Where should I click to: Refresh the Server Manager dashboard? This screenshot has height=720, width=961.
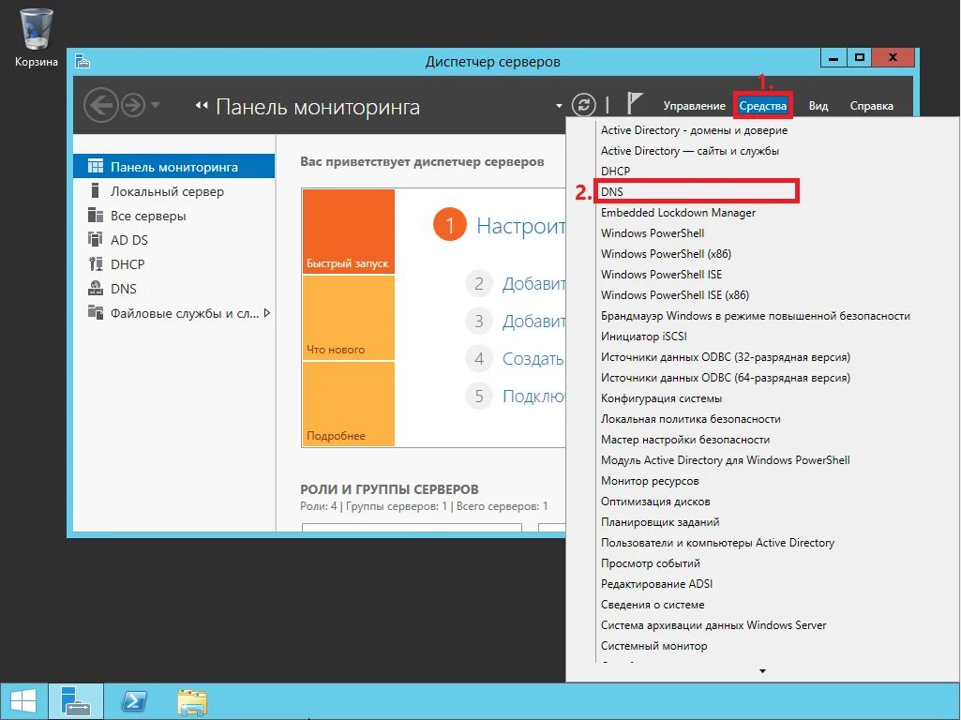point(583,105)
